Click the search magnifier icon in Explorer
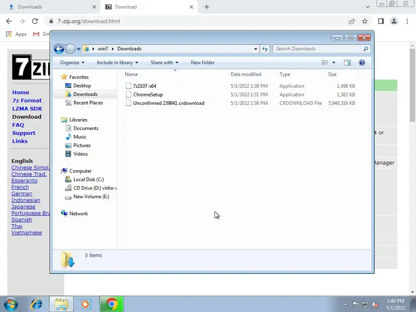 pos(366,49)
